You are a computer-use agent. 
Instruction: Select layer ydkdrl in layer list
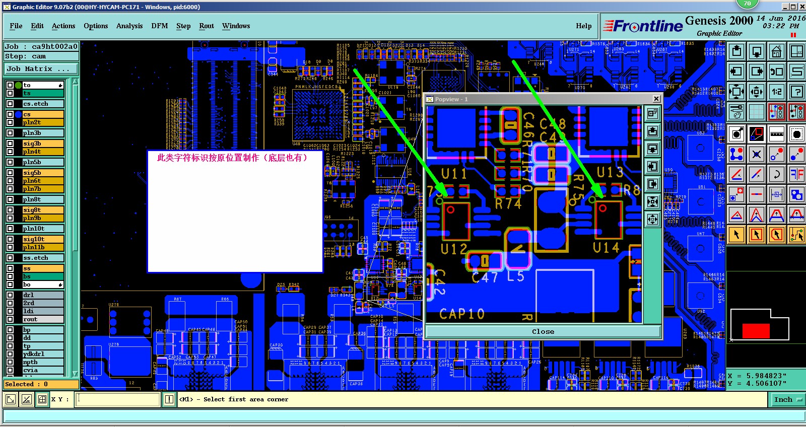43,354
